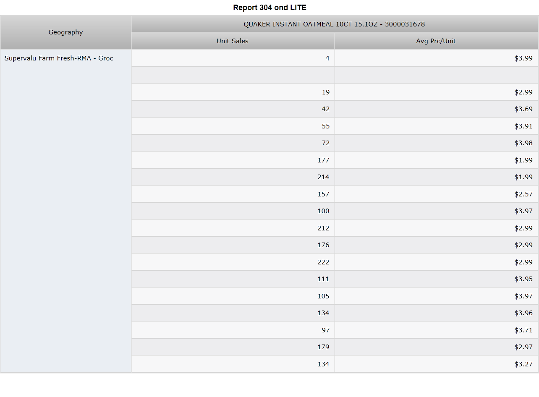The image size is (539, 397).
Task: Click the $1.99 price beside 214 units
Action: coord(436,177)
